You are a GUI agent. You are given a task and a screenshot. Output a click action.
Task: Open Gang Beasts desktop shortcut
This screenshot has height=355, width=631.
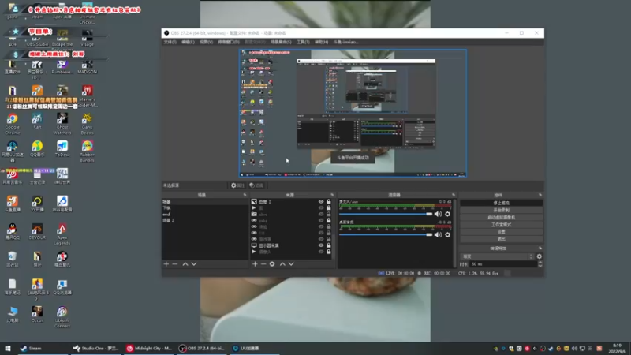[87, 124]
